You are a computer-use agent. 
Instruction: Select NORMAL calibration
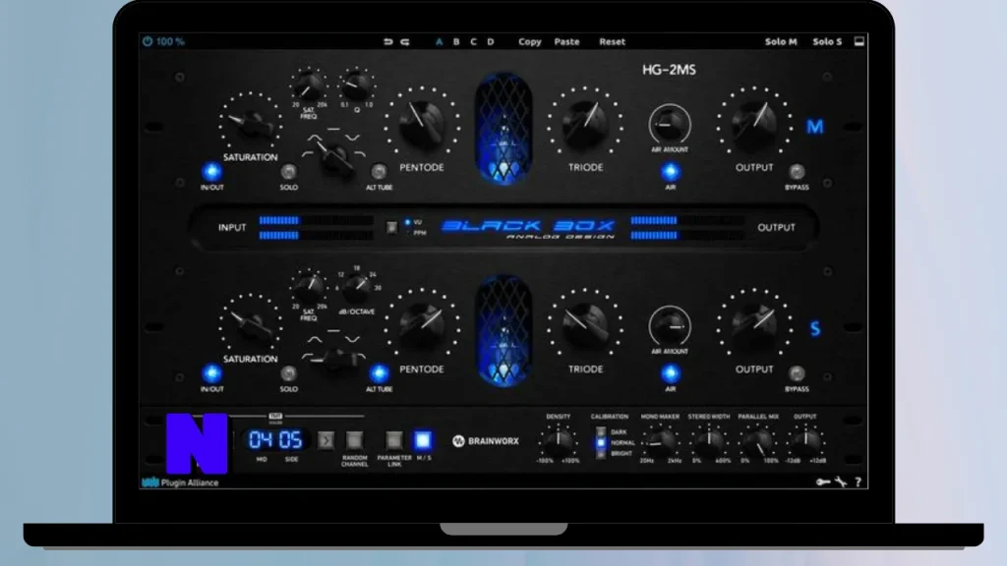click(x=601, y=443)
